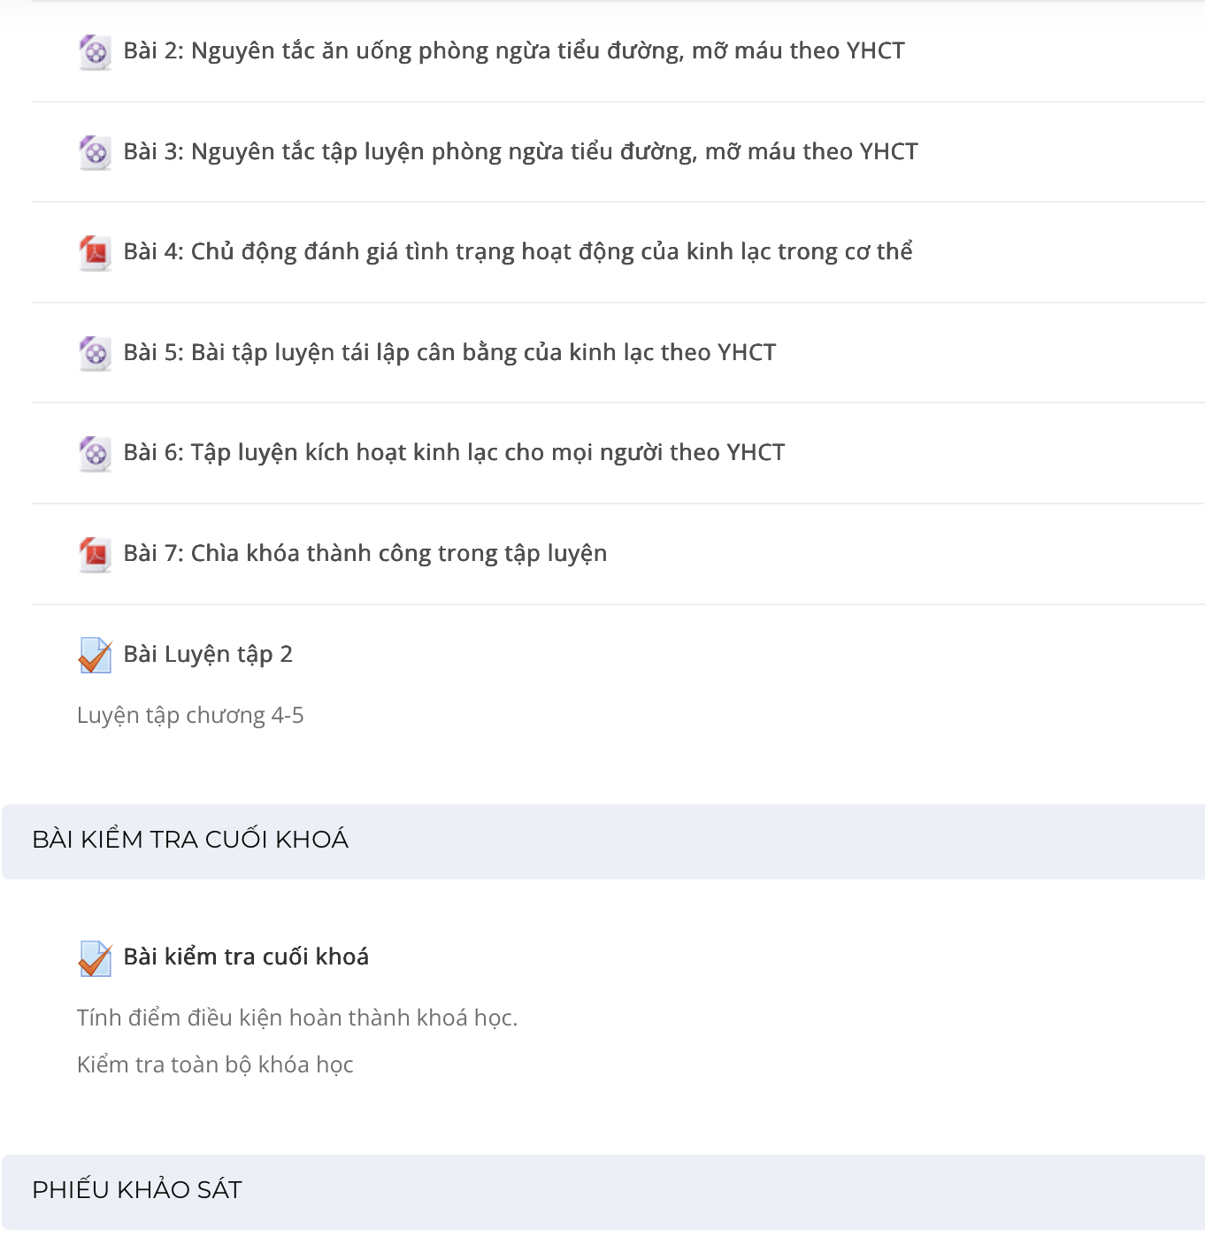Open Bài 7: Chìa khóa thành công
This screenshot has height=1237, width=1205.
click(365, 554)
